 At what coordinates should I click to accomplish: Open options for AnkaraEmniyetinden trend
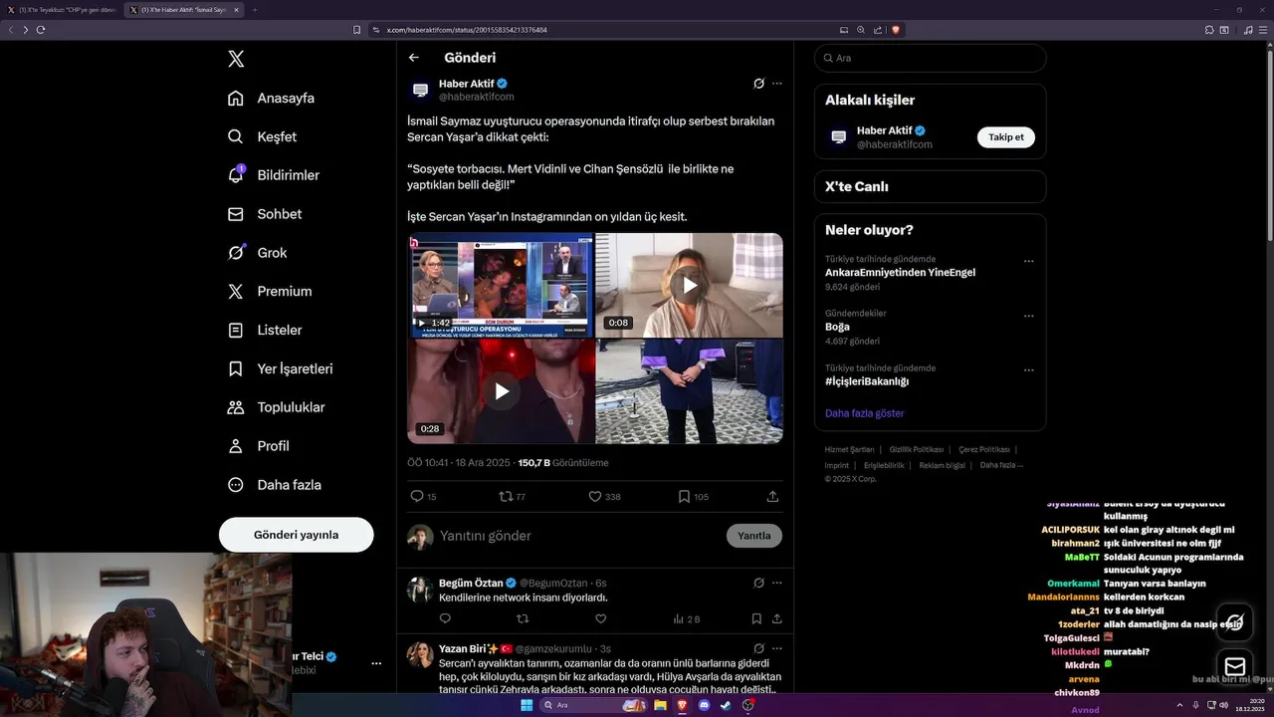[x=1028, y=262]
